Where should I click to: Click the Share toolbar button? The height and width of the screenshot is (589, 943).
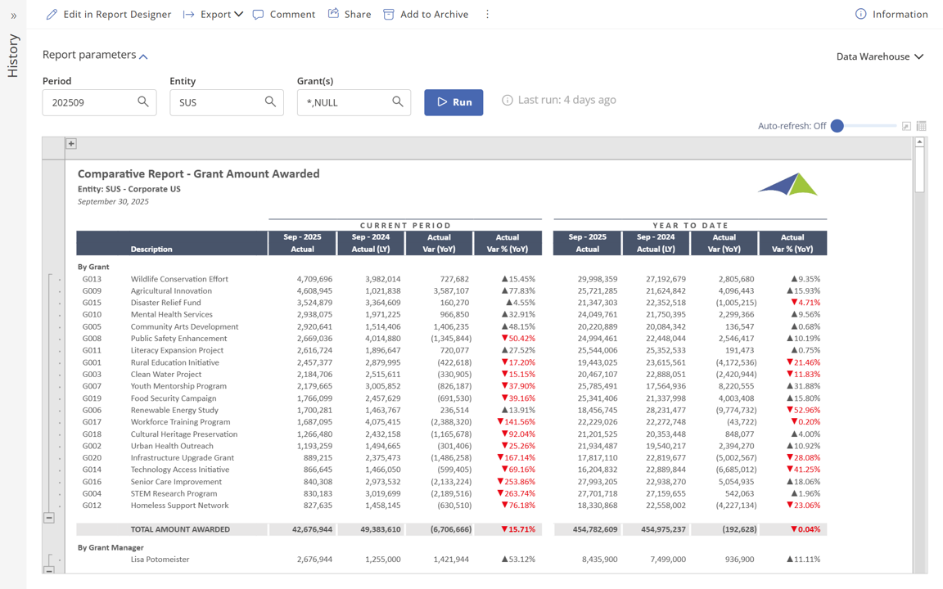tap(349, 14)
